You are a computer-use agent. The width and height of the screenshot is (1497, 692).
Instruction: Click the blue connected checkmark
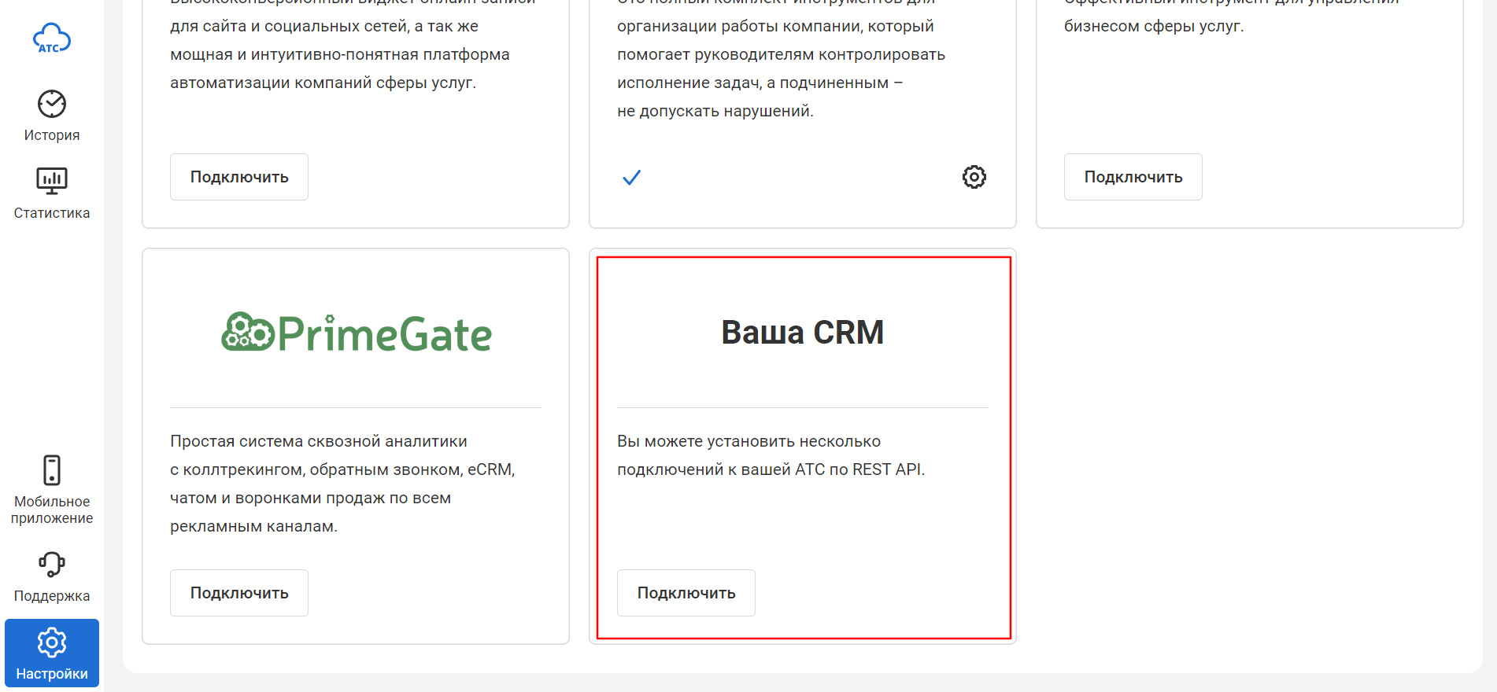click(631, 178)
